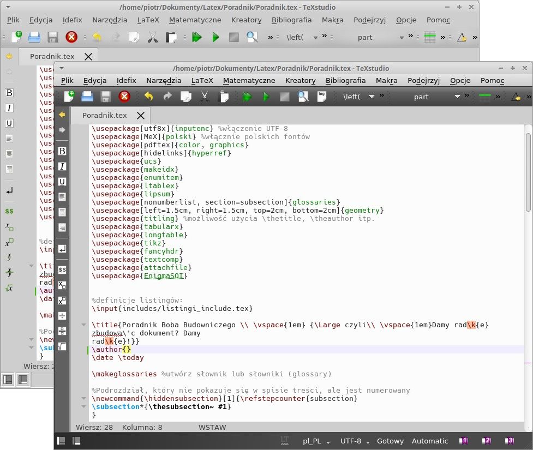Toggle italic formatting in left sidebar
The height and width of the screenshot is (450, 533).
click(62, 166)
